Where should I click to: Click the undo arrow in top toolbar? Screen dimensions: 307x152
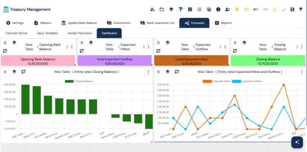tap(256, 9)
